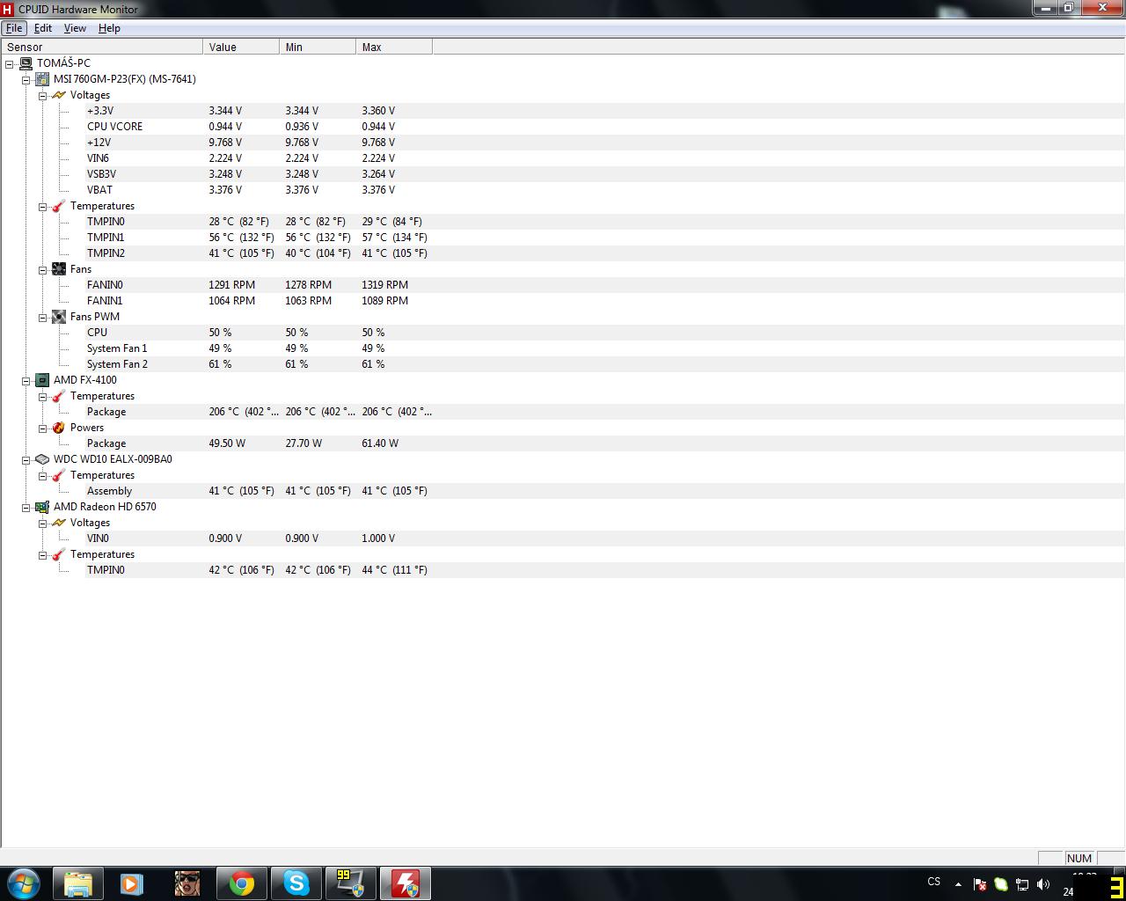Collapse the motherboard Voltages section
This screenshot has width=1126, height=901.
coord(42,95)
